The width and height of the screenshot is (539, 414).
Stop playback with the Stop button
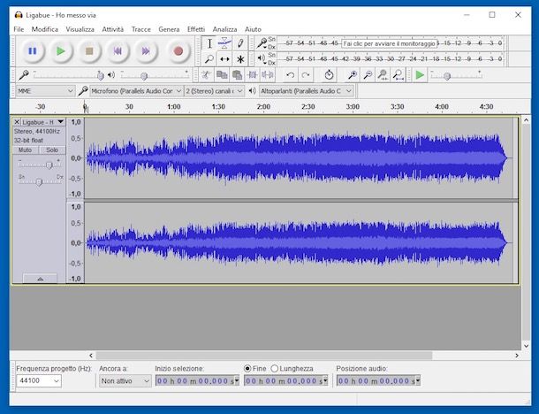89,51
